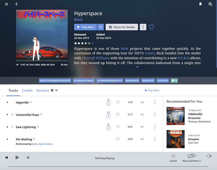217x170 pixels.
Task: Select Alternative/Indie Rock genre tag
Action: click(110, 81)
